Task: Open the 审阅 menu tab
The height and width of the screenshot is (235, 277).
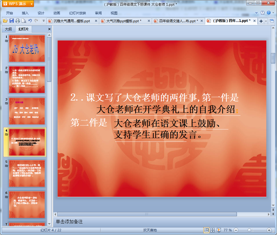Action: 98,13
